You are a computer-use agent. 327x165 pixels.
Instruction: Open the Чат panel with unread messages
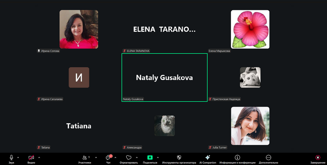click(108, 158)
